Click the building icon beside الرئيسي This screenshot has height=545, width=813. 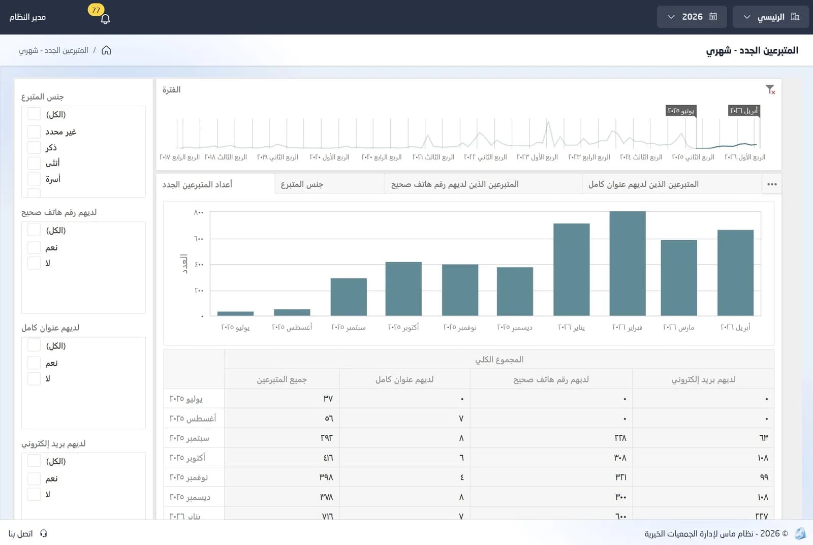795,17
